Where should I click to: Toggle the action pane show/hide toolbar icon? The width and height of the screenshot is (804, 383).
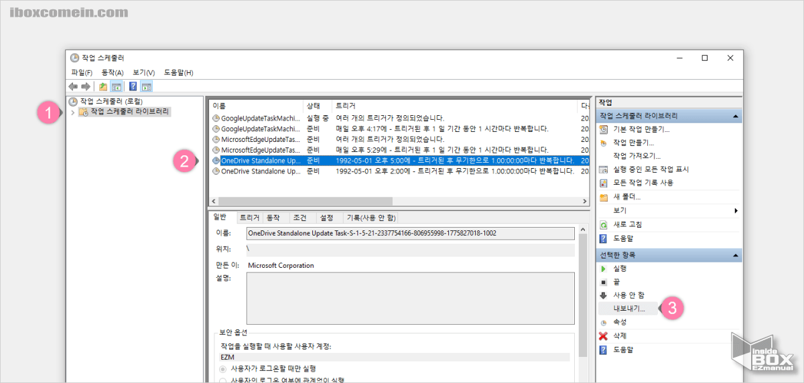click(147, 86)
